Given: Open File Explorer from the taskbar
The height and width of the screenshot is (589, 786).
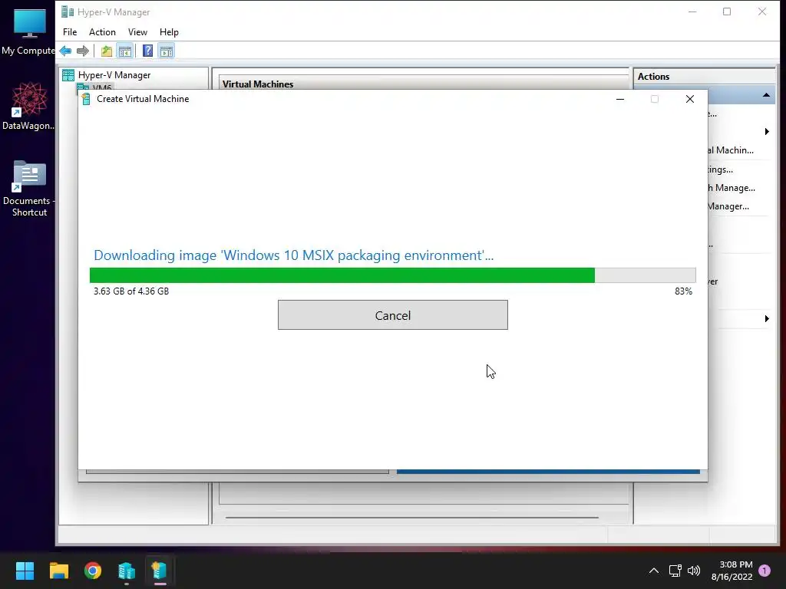Looking at the screenshot, I should pos(58,571).
